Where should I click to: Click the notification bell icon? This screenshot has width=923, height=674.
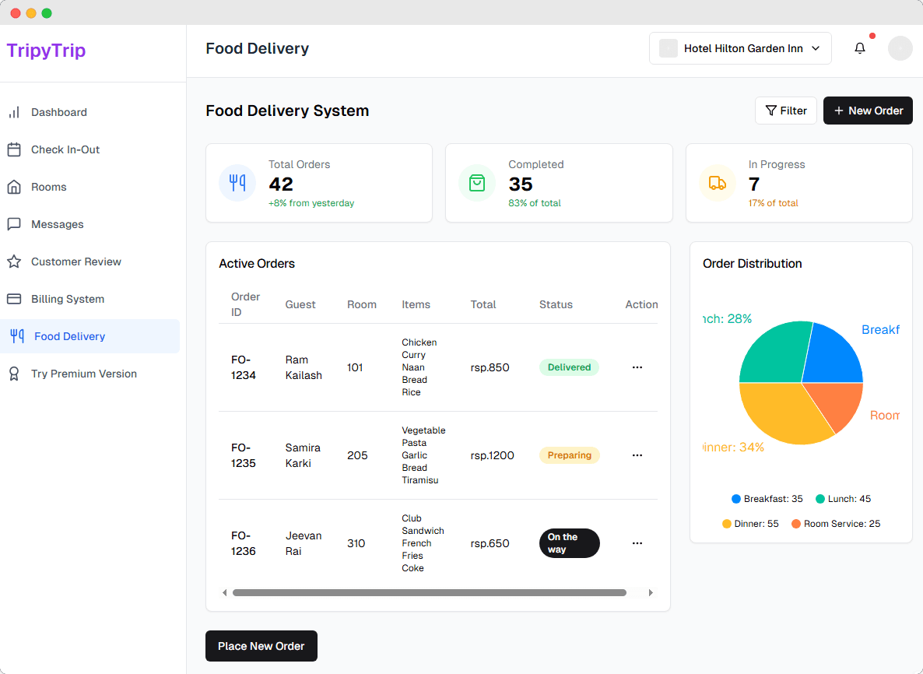860,48
